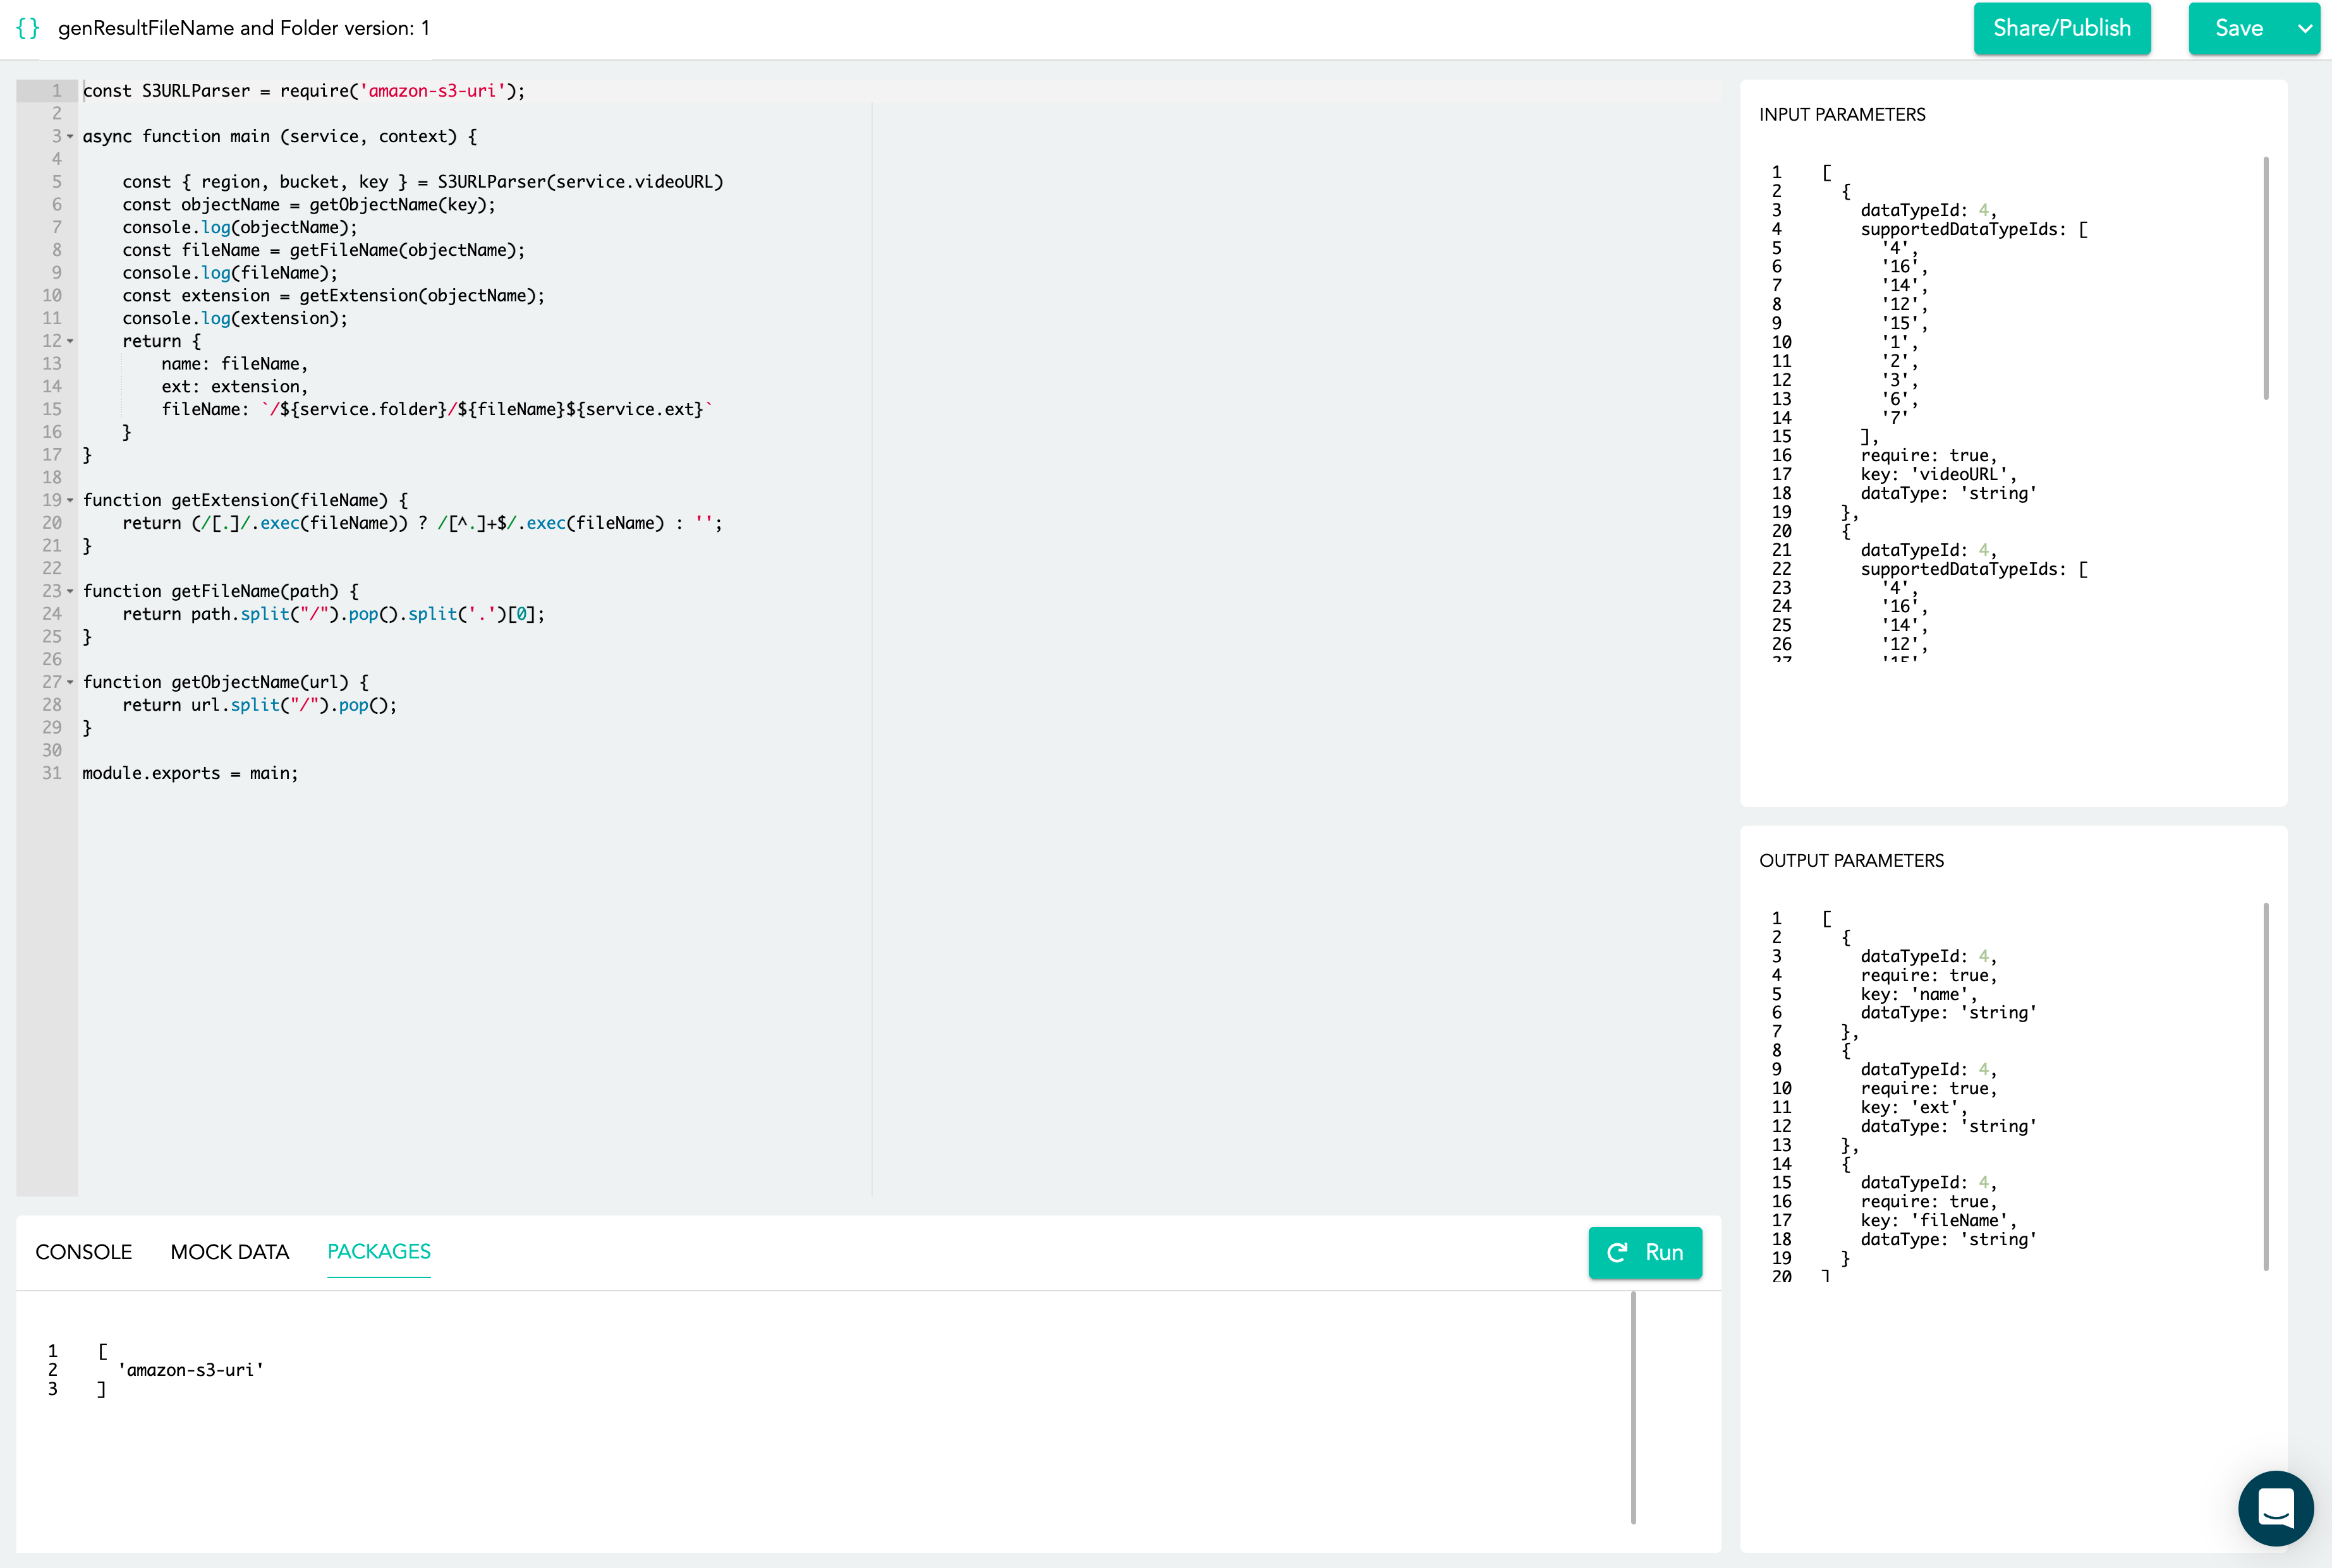Place cursor on module.exports line in editor

tap(190, 773)
